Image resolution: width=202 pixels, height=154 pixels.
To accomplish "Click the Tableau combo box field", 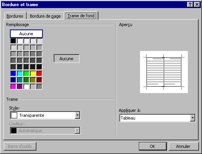I will (x=157, y=118).
